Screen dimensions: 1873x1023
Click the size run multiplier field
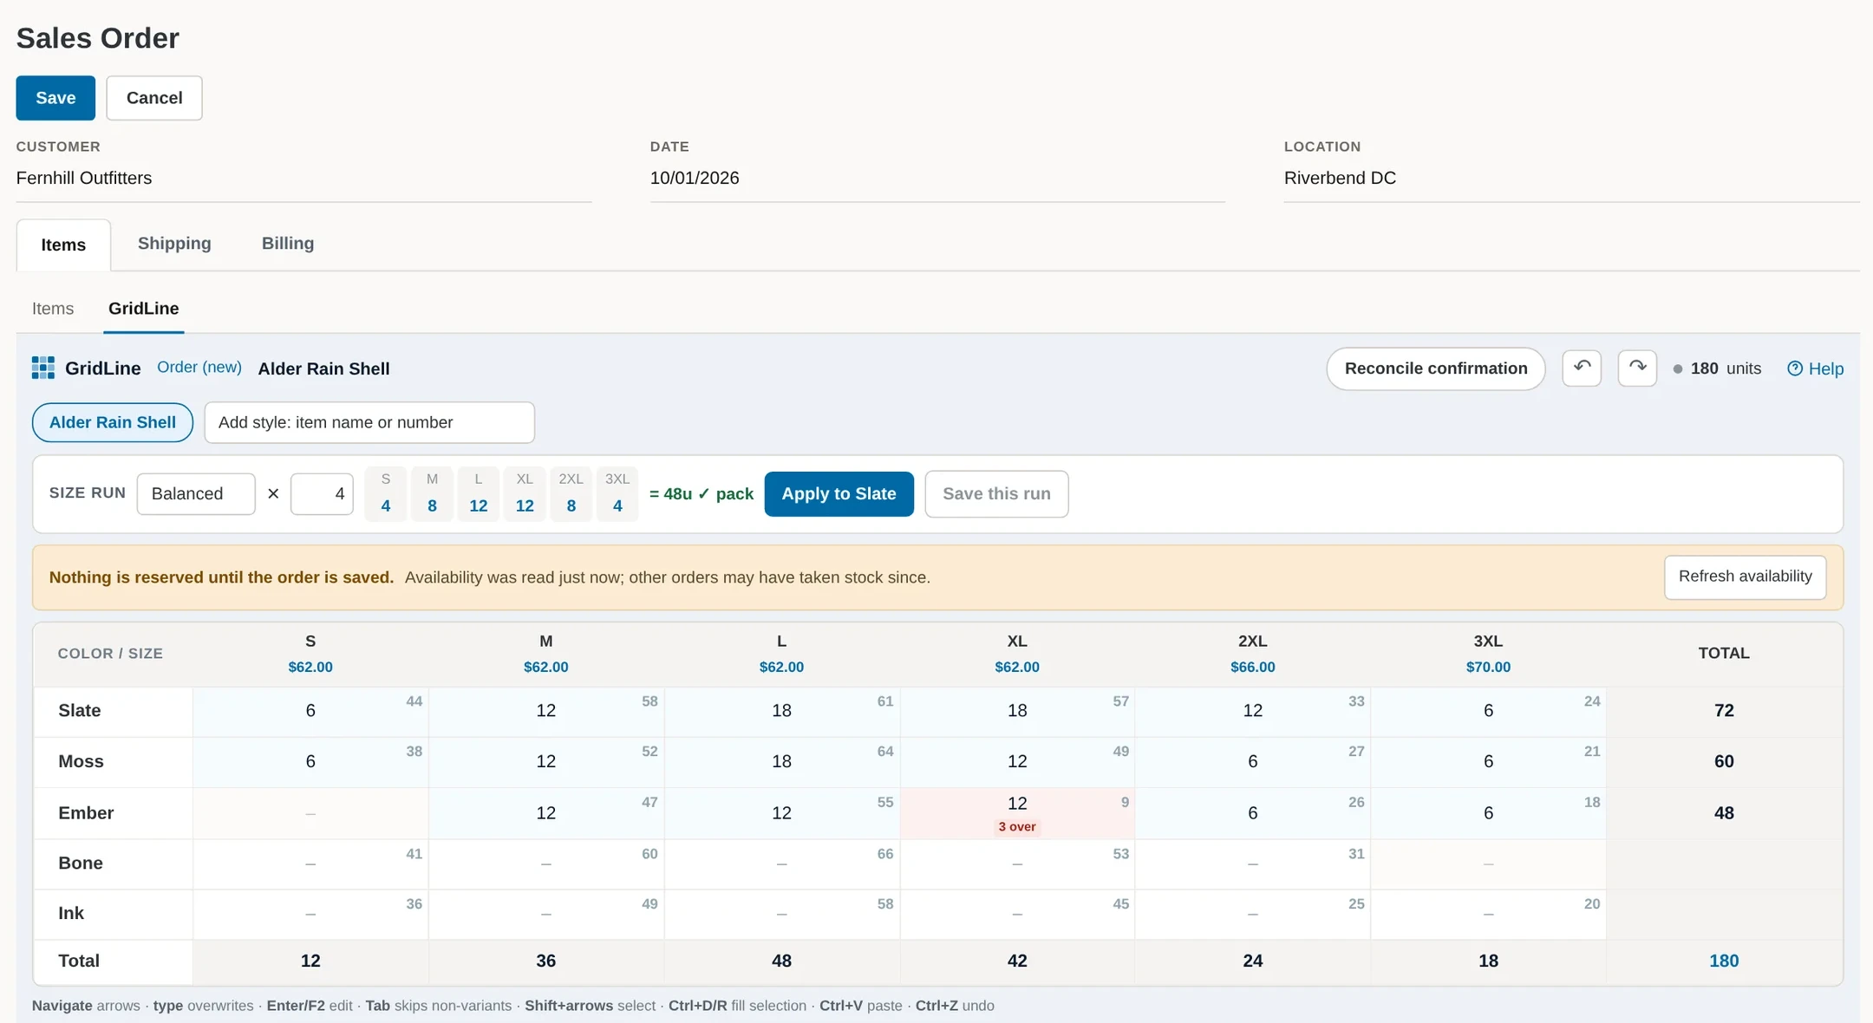(x=322, y=493)
